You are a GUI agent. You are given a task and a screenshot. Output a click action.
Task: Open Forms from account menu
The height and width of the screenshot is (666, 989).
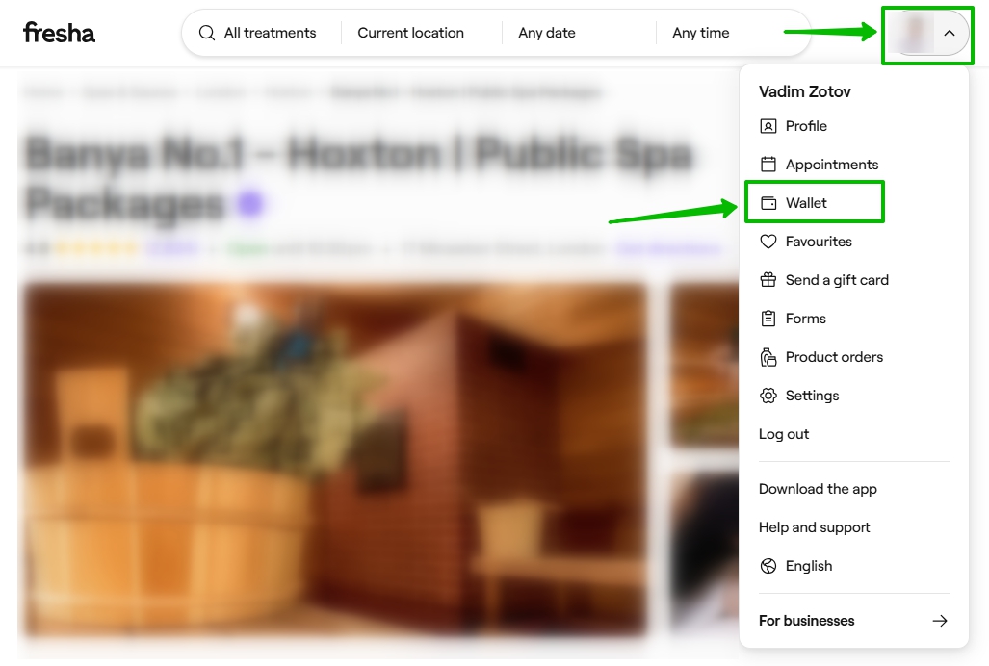tap(805, 319)
